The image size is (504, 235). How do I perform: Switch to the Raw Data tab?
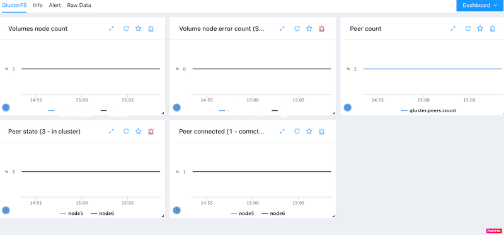tap(79, 6)
